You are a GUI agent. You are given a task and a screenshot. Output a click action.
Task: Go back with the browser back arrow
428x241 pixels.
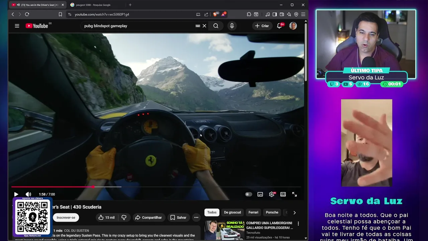tap(13, 14)
